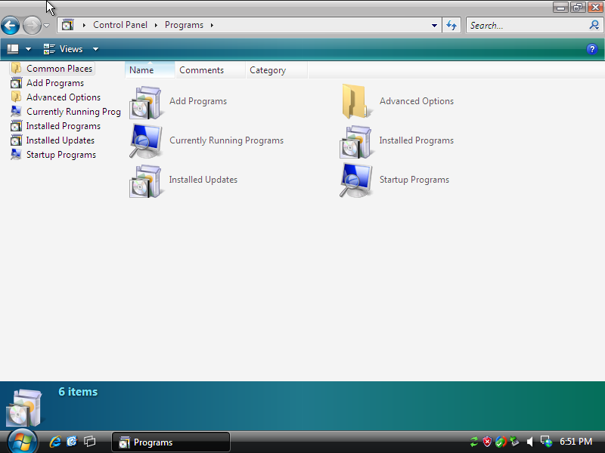Click the volume speaker tray icon
The height and width of the screenshot is (453, 605).
point(530,442)
